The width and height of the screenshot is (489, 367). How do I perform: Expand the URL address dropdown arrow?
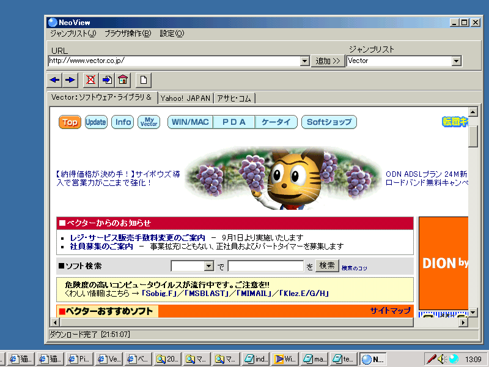(x=305, y=61)
